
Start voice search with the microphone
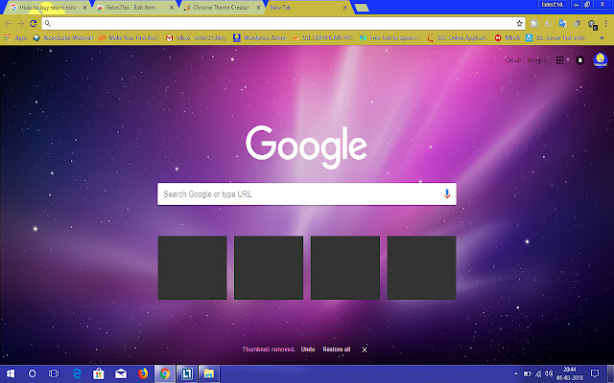pos(447,193)
